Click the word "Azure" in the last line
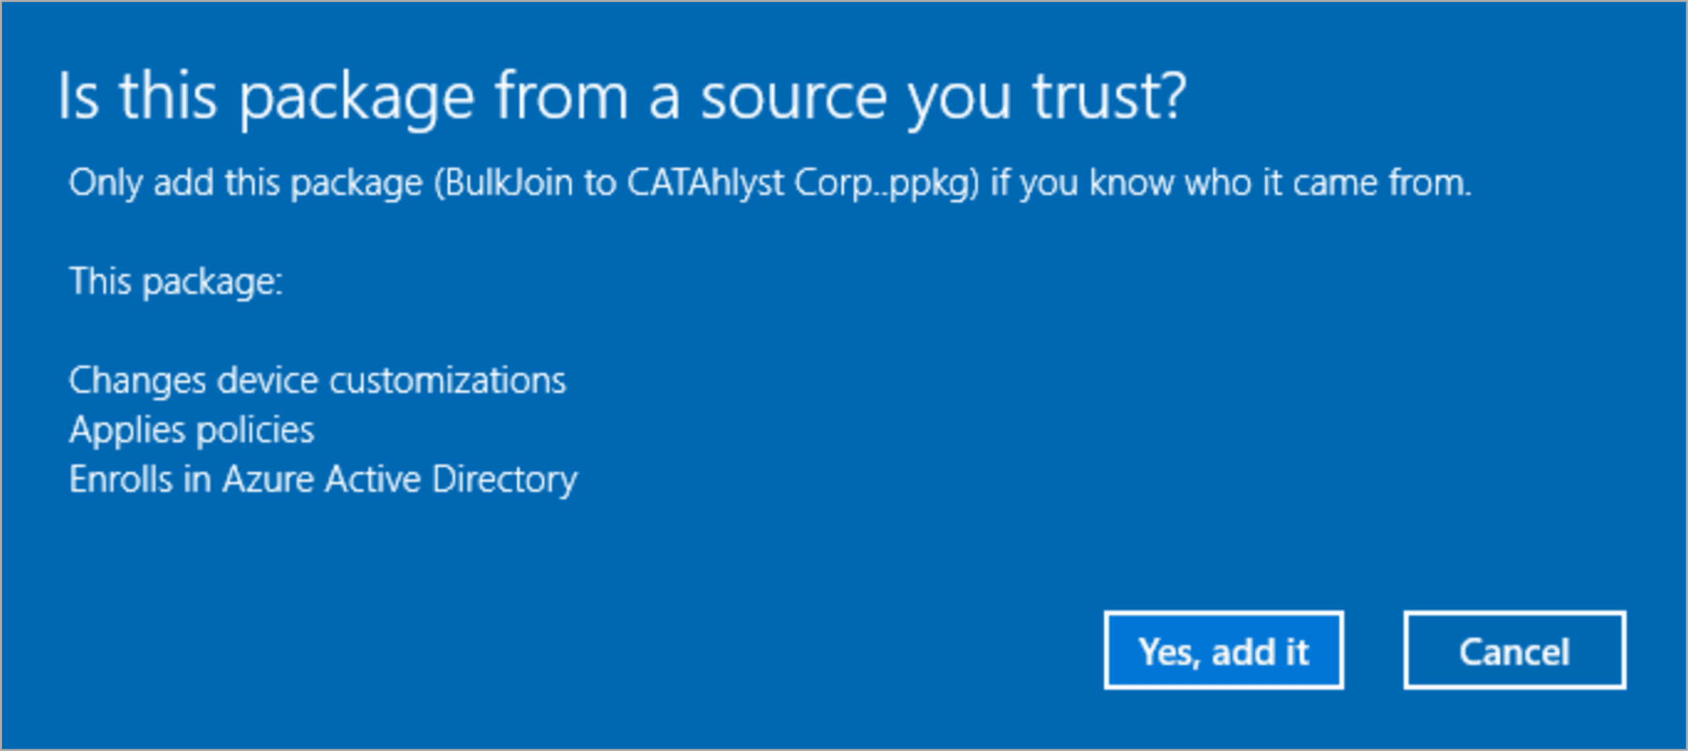The image size is (1688, 751). pyautogui.click(x=268, y=480)
